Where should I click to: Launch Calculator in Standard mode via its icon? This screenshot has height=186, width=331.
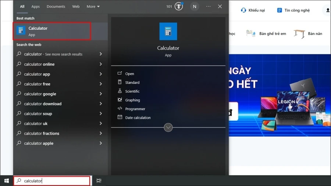click(x=120, y=82)
